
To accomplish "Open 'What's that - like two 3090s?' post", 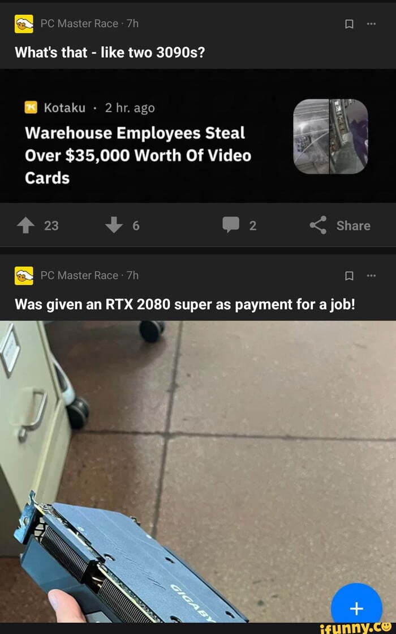I will [110, 53].
